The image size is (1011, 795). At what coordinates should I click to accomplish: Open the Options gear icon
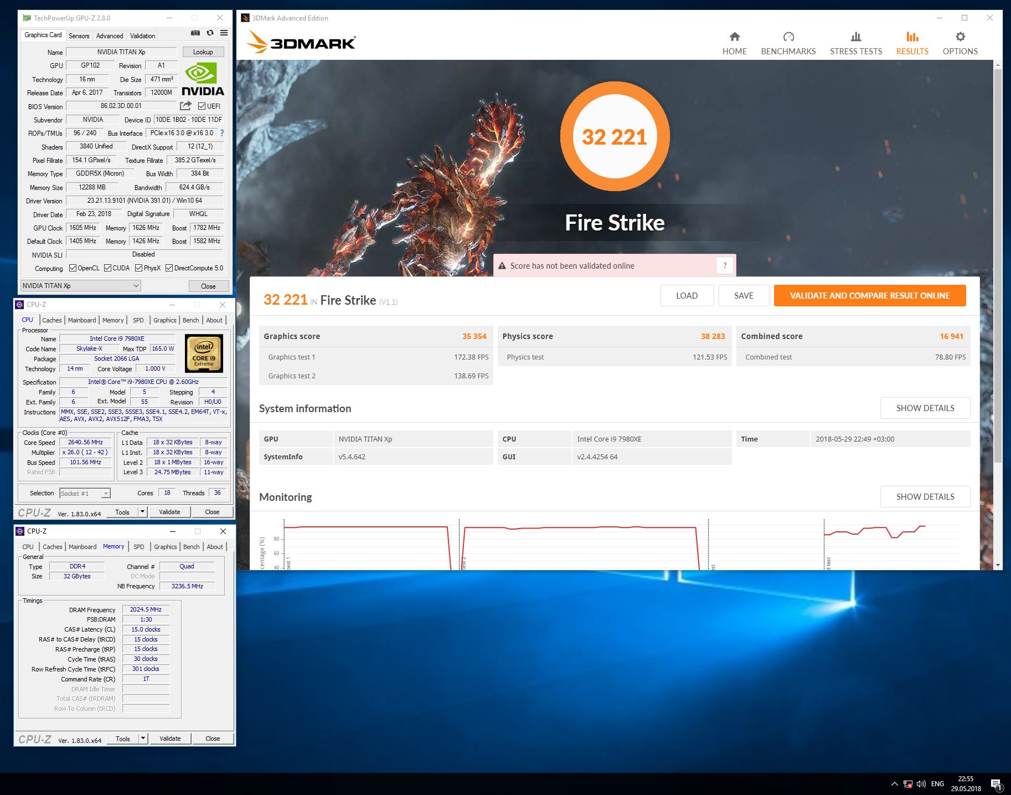(960, 37)
